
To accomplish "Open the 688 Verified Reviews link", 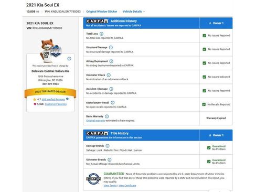I will point(53,100).
